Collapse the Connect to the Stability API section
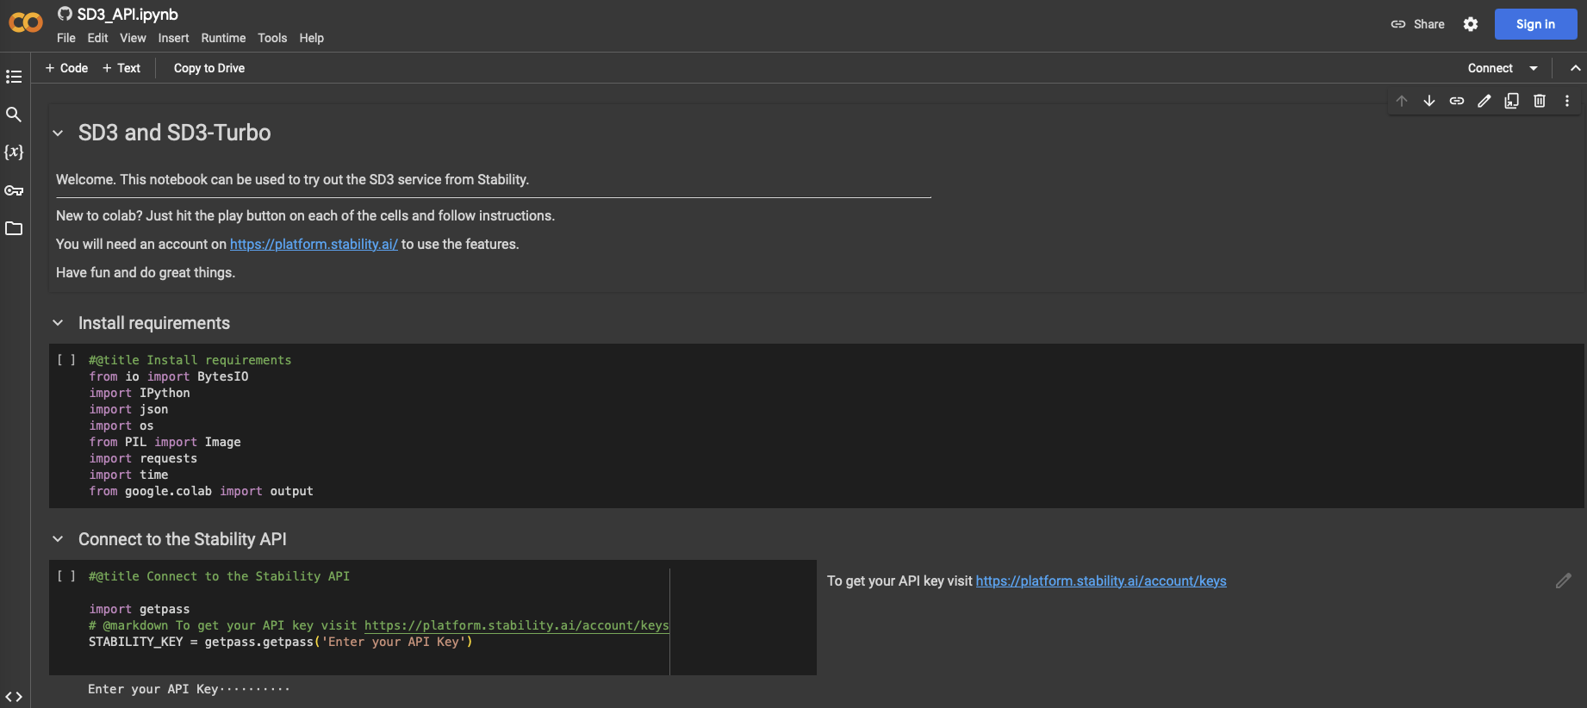1587x708 pixels. pos(58,539)
